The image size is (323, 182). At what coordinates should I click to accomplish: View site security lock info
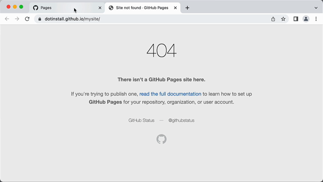click(x=40, y=19)
